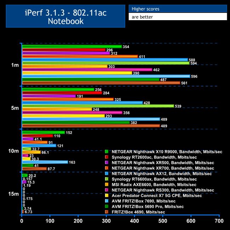The height and width of the screenshot is (230, 230).
Task: Click the lime bar labeled 539 in the 5m group
Action: click(x=98, y=106)
